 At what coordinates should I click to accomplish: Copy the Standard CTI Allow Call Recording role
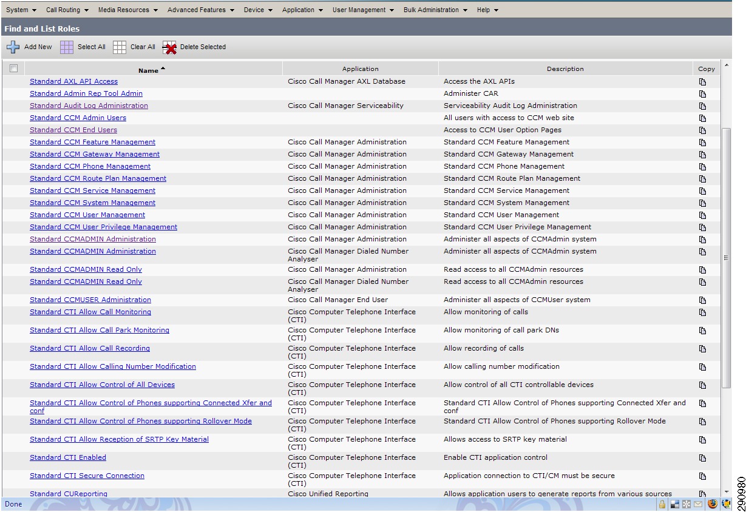(x=702, y=349)
